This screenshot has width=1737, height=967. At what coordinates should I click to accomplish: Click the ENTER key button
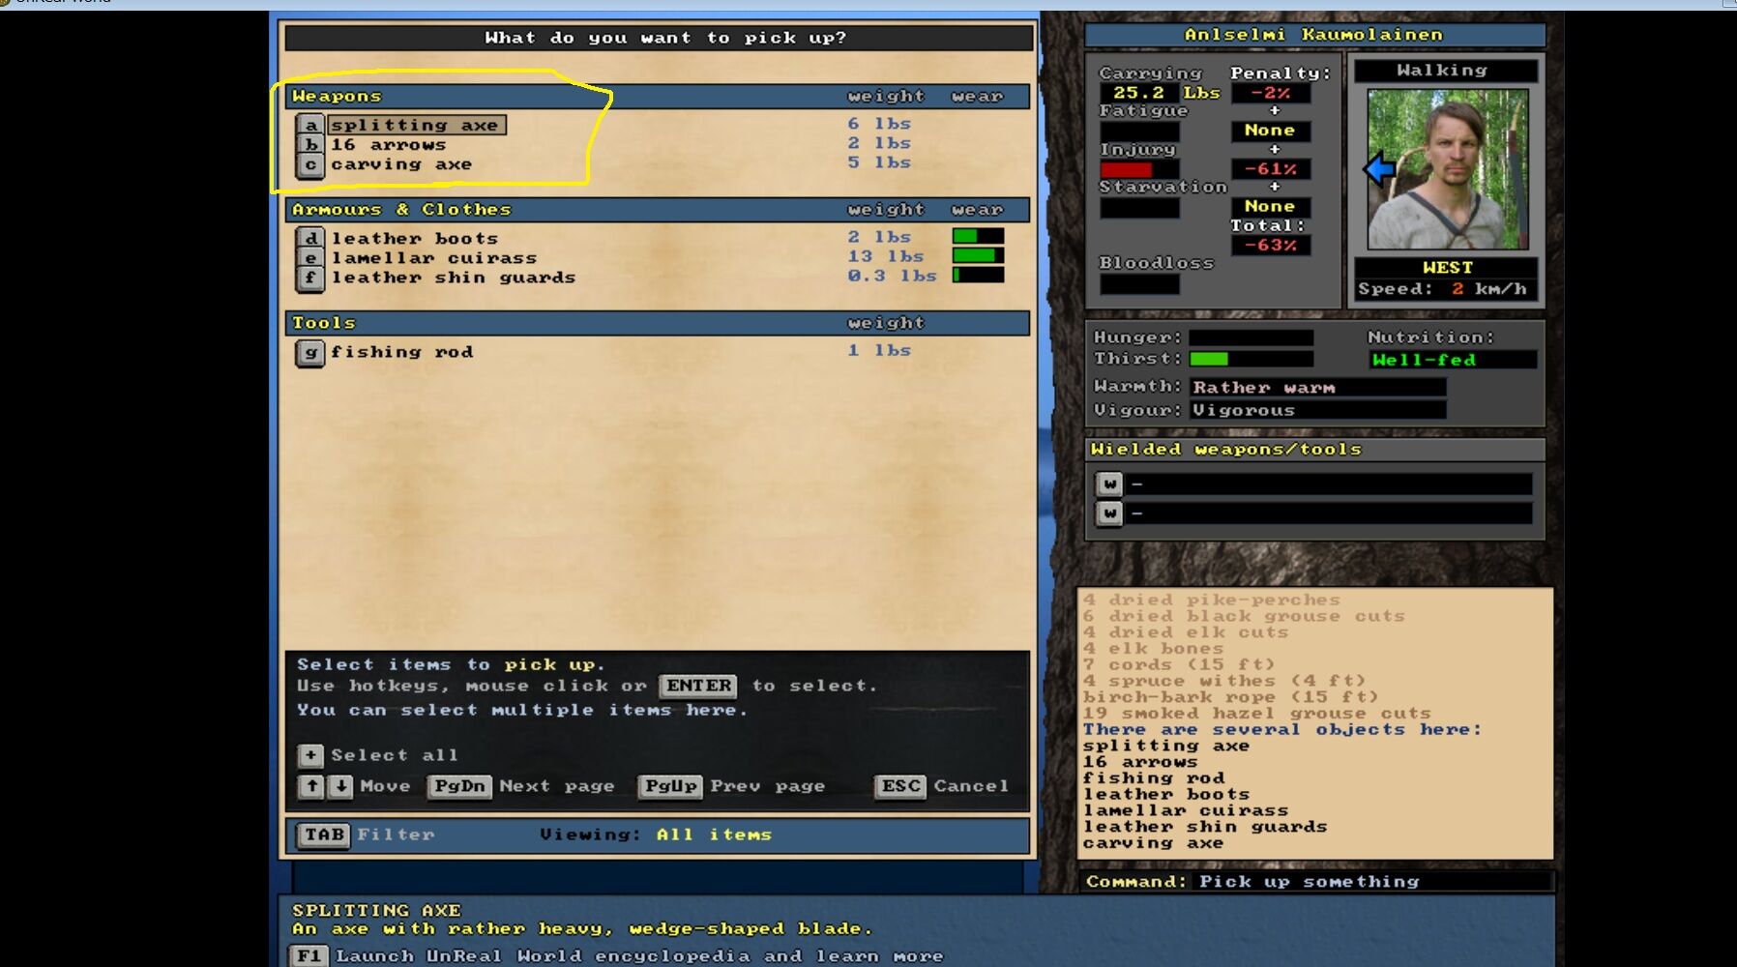pyautogui.click(x=698, y=686)
